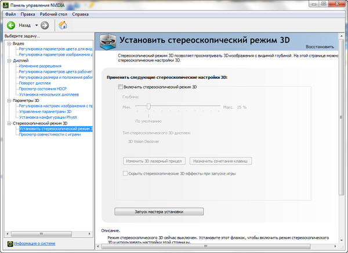Click the 'Глубина' depth slider handle

[148, 107]
